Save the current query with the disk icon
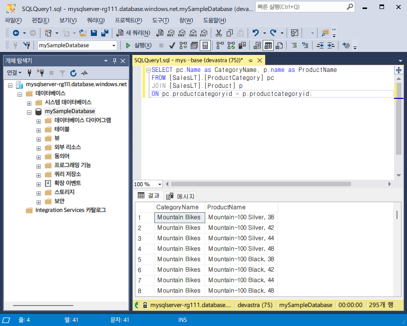 pyautogui.click(x=94, y=33)
